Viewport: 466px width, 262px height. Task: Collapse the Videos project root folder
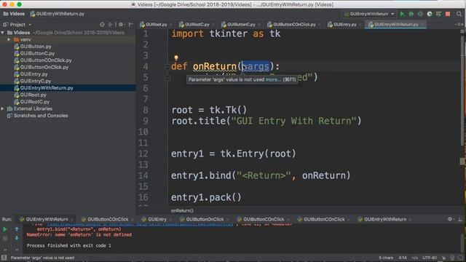pos(3,32)
